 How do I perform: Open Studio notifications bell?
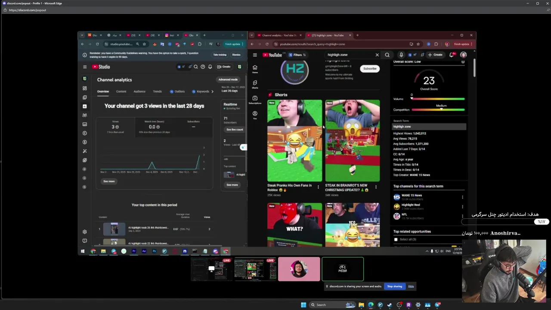[210, 67]
